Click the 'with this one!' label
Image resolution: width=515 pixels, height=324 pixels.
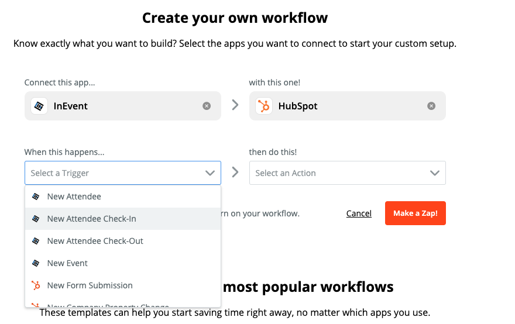274,82
